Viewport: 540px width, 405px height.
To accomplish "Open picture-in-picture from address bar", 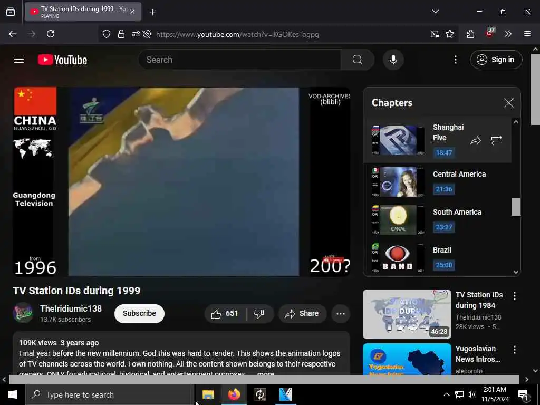I will click(x=435, y=34).
